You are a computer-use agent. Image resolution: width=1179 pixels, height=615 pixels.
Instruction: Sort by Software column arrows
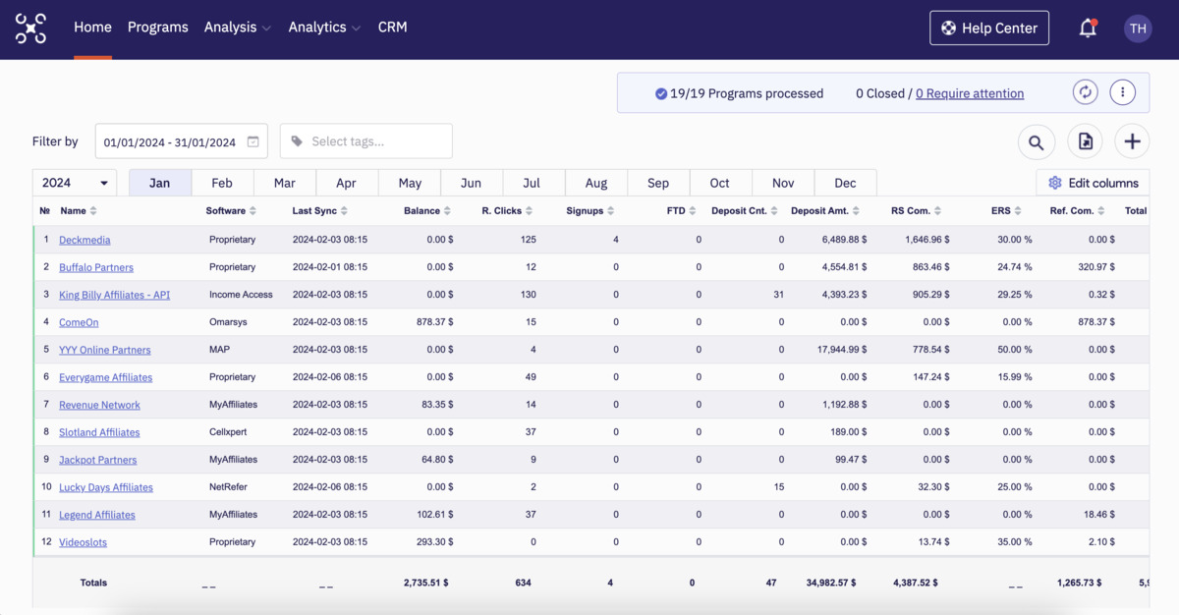coord(253,211)
